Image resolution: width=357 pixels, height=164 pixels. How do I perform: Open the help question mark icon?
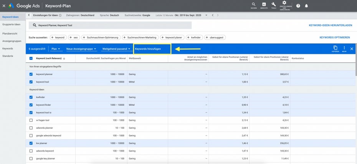pyautogui.click(x=298, y=6)
